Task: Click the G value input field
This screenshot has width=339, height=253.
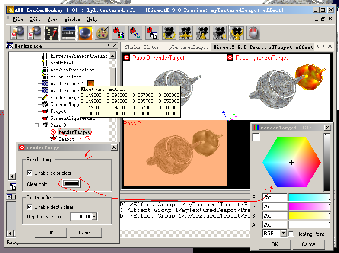Action: [x=275, y=207]
